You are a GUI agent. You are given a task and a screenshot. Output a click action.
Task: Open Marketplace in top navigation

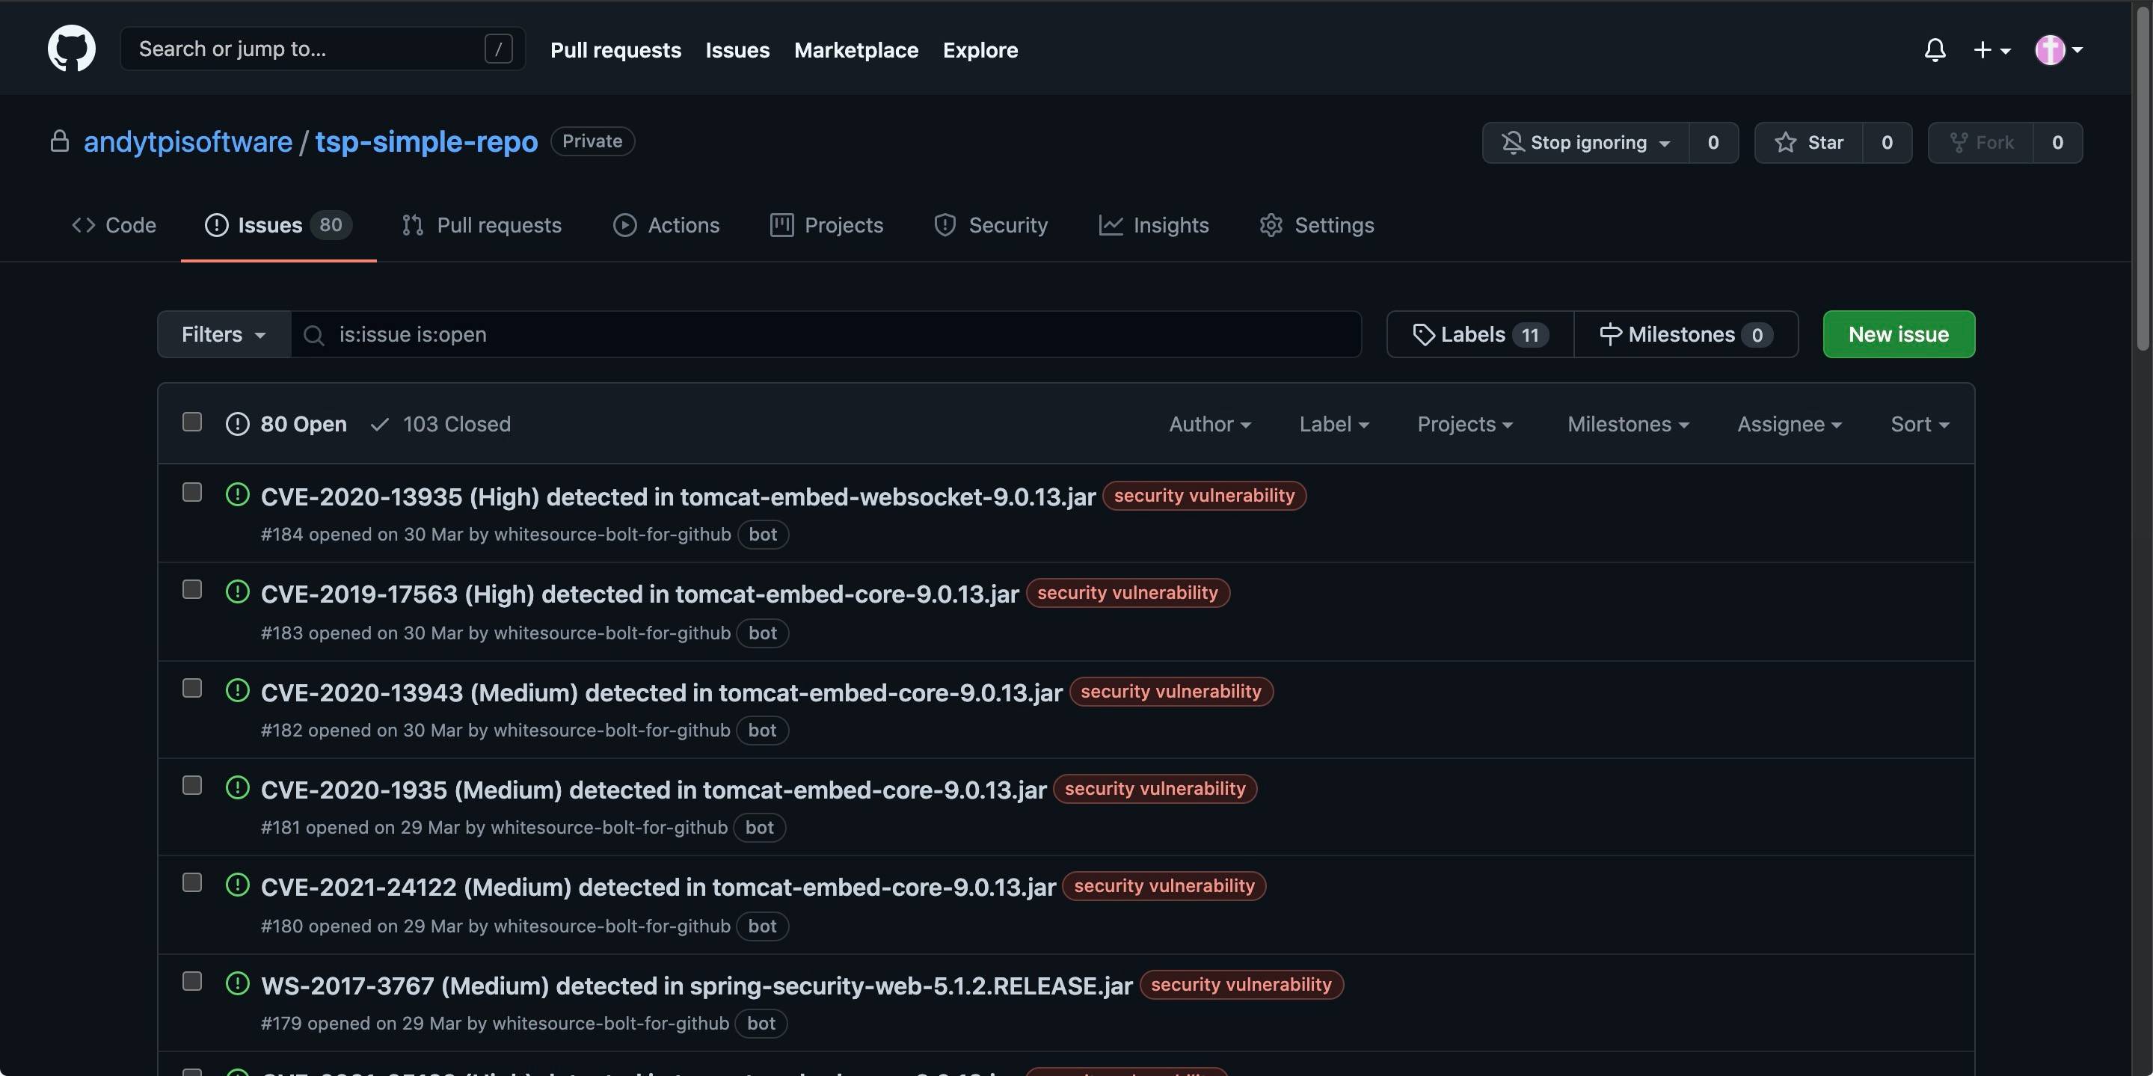coord(856,49)
